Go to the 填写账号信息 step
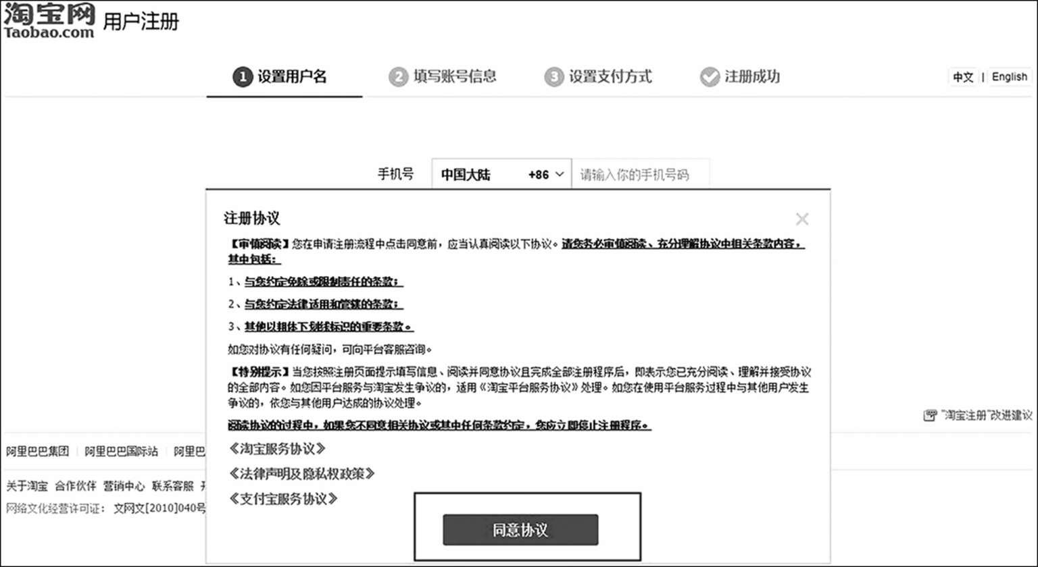1038x567 pixels. click(x=443, y=77)
